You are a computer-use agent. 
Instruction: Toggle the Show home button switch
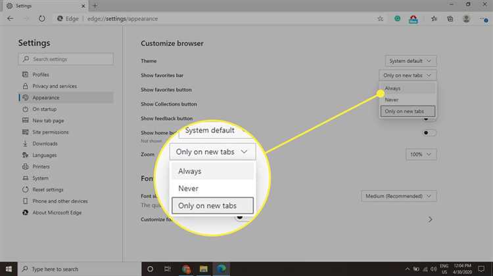429,133
